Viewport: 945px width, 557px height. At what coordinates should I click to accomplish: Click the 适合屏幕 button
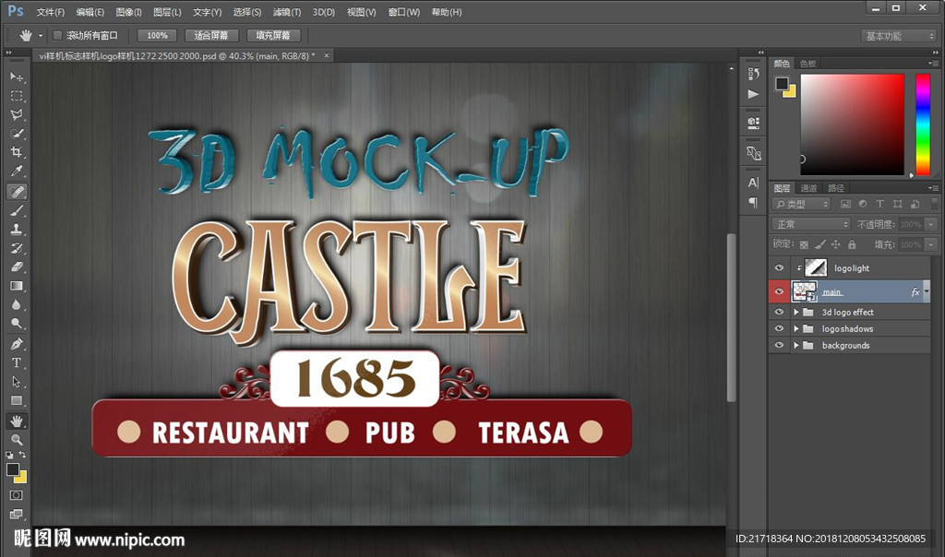(211, 36)
